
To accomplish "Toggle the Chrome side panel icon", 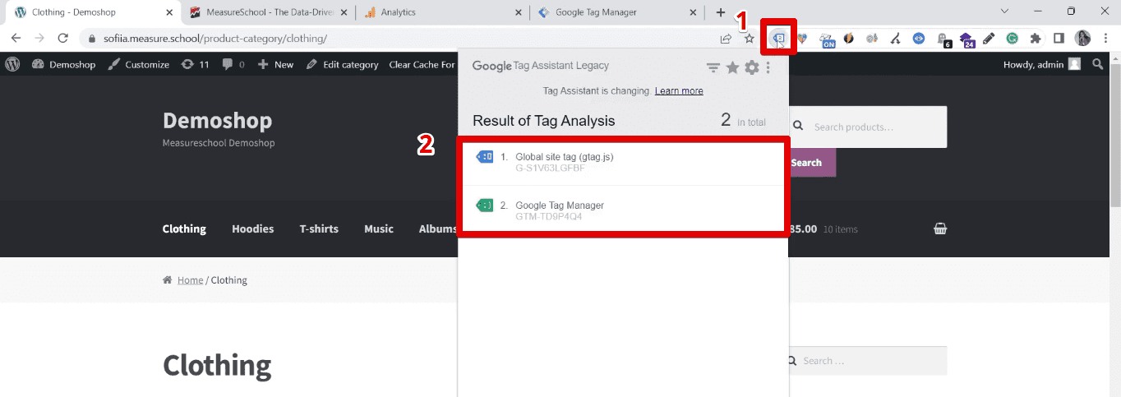I will 1059,38.
